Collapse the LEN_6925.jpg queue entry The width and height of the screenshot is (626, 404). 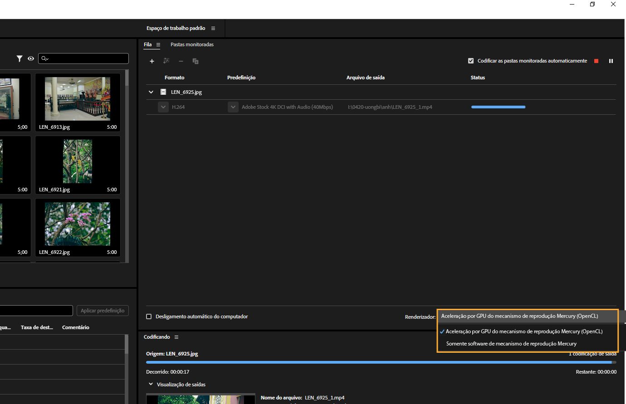(151, 92)
